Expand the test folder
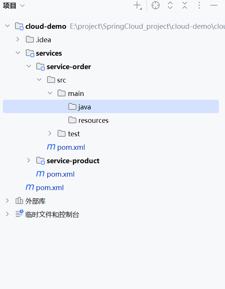225x289 pixels. [50, 134]
